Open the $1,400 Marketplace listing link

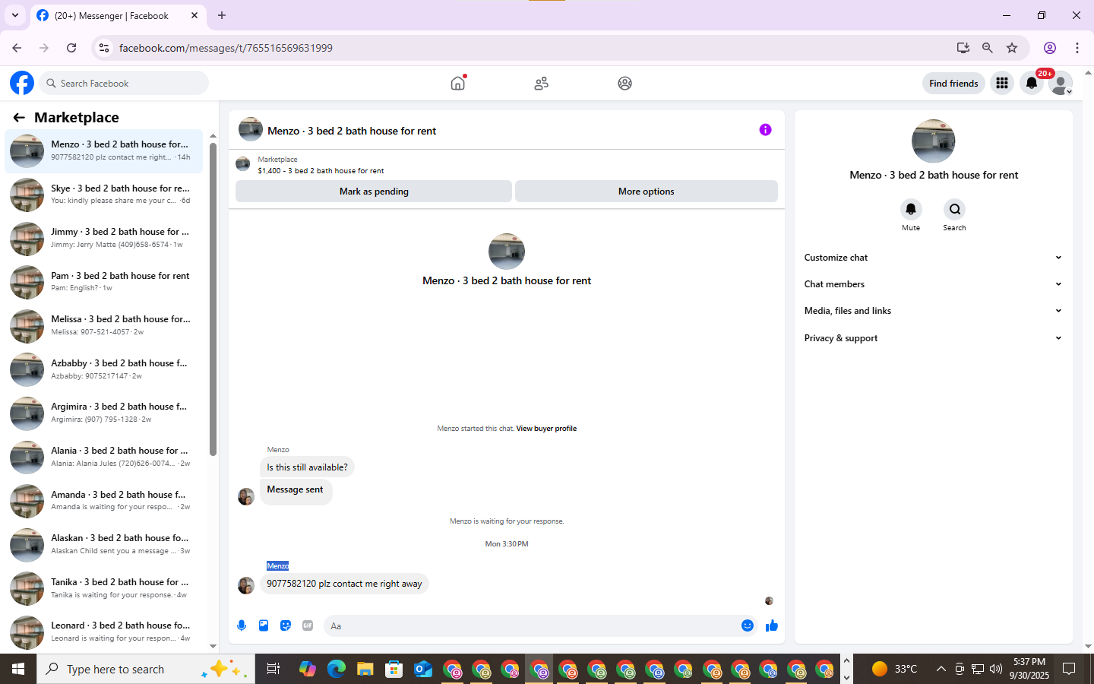321,171
